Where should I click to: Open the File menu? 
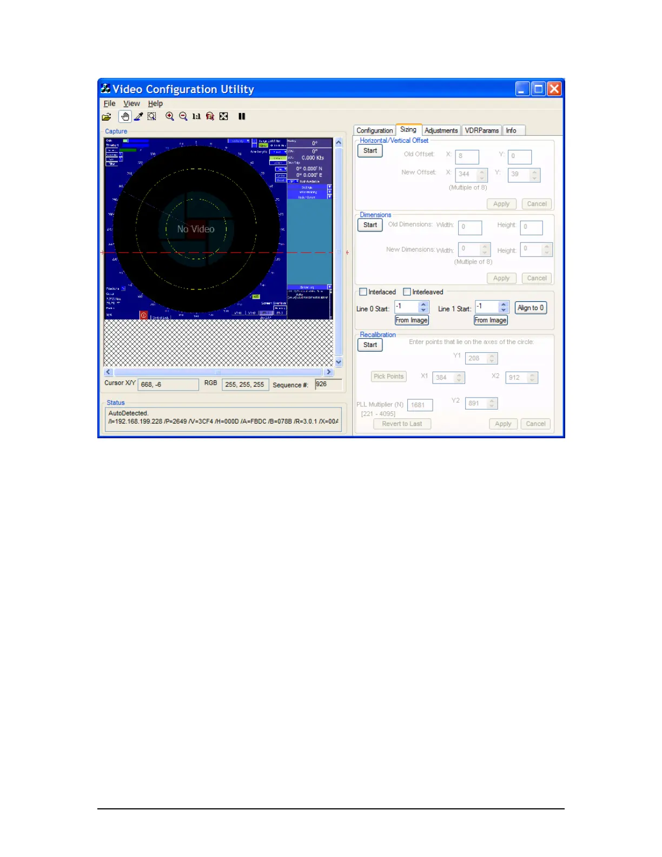coord(109,103)
